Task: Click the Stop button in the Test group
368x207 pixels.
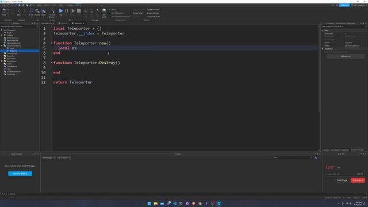Action: click(x=79, y=11)
